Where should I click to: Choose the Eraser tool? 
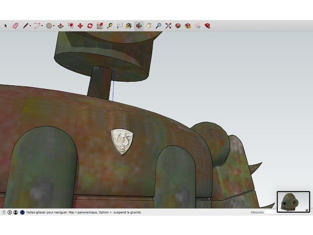click(14, 25)
